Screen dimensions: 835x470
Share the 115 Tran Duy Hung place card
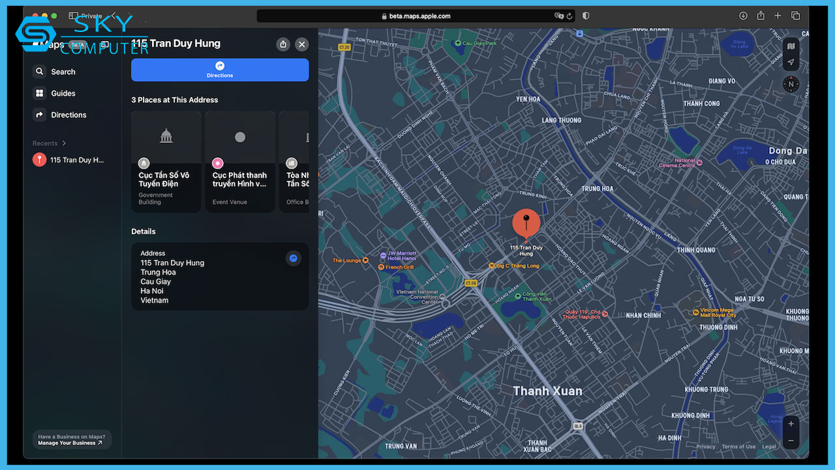(282, 44)
